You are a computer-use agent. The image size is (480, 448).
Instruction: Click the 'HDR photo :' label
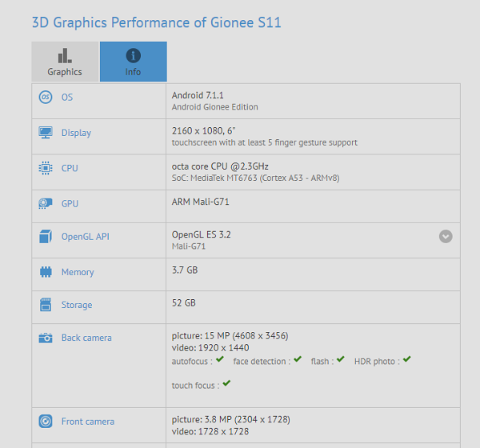[x=377, y=362]
